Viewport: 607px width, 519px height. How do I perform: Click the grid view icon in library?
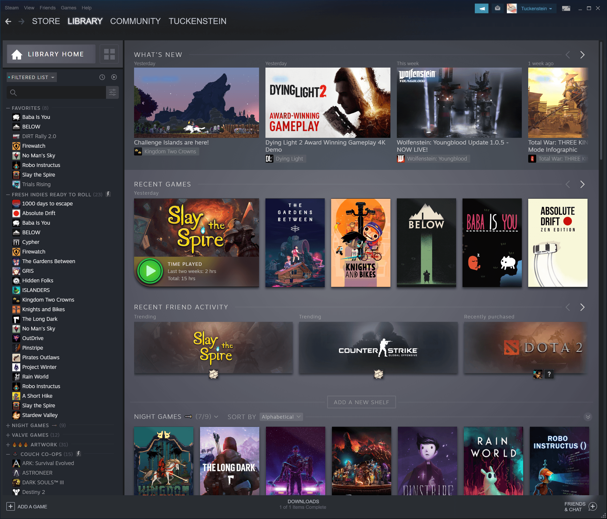pos(109,53)
